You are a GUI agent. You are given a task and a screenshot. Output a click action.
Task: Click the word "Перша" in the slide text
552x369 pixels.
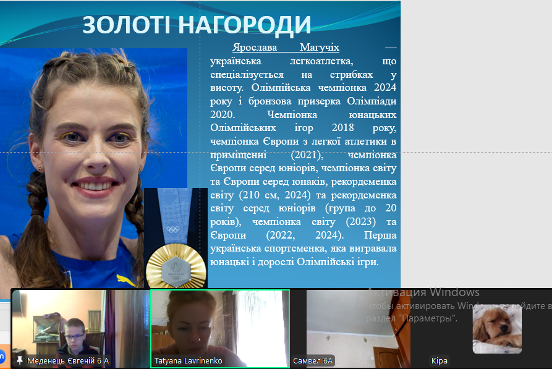(380, 235)
